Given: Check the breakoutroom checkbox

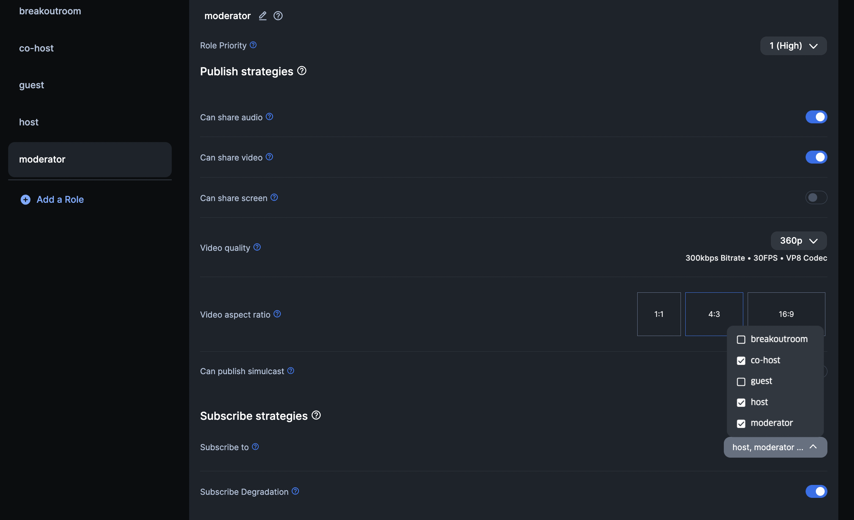Looking at the screenshot, I should click(x=741, y=339).
